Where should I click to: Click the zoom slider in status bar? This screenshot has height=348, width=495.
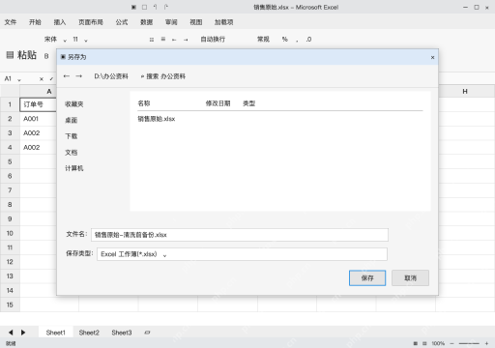pos(469,343)
